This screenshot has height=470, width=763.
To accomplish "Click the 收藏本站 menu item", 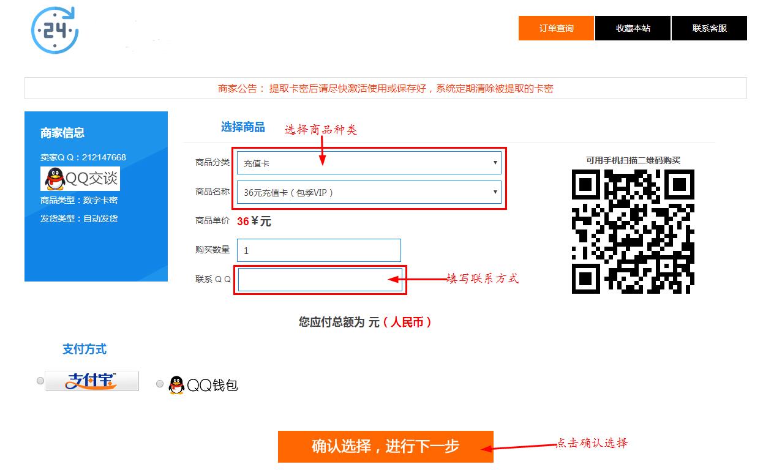I will coord(633,28).
